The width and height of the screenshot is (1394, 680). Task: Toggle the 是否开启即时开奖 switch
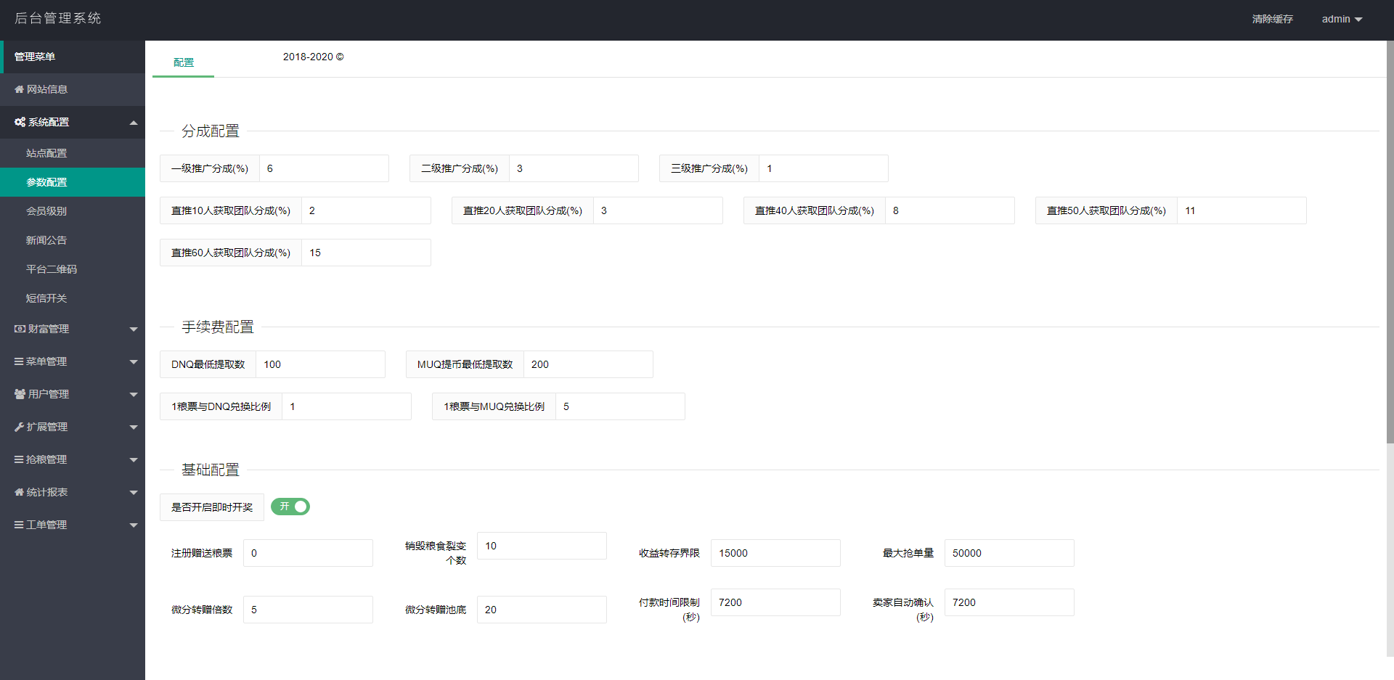tap(290, 507)
